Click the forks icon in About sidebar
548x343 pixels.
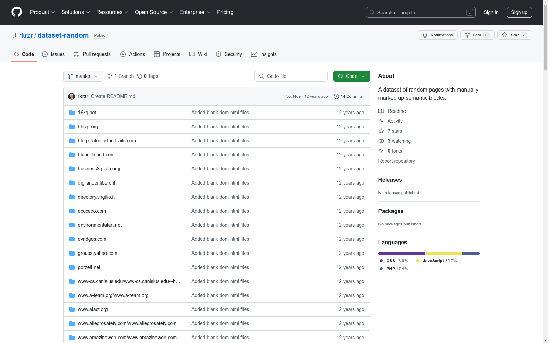381,151
